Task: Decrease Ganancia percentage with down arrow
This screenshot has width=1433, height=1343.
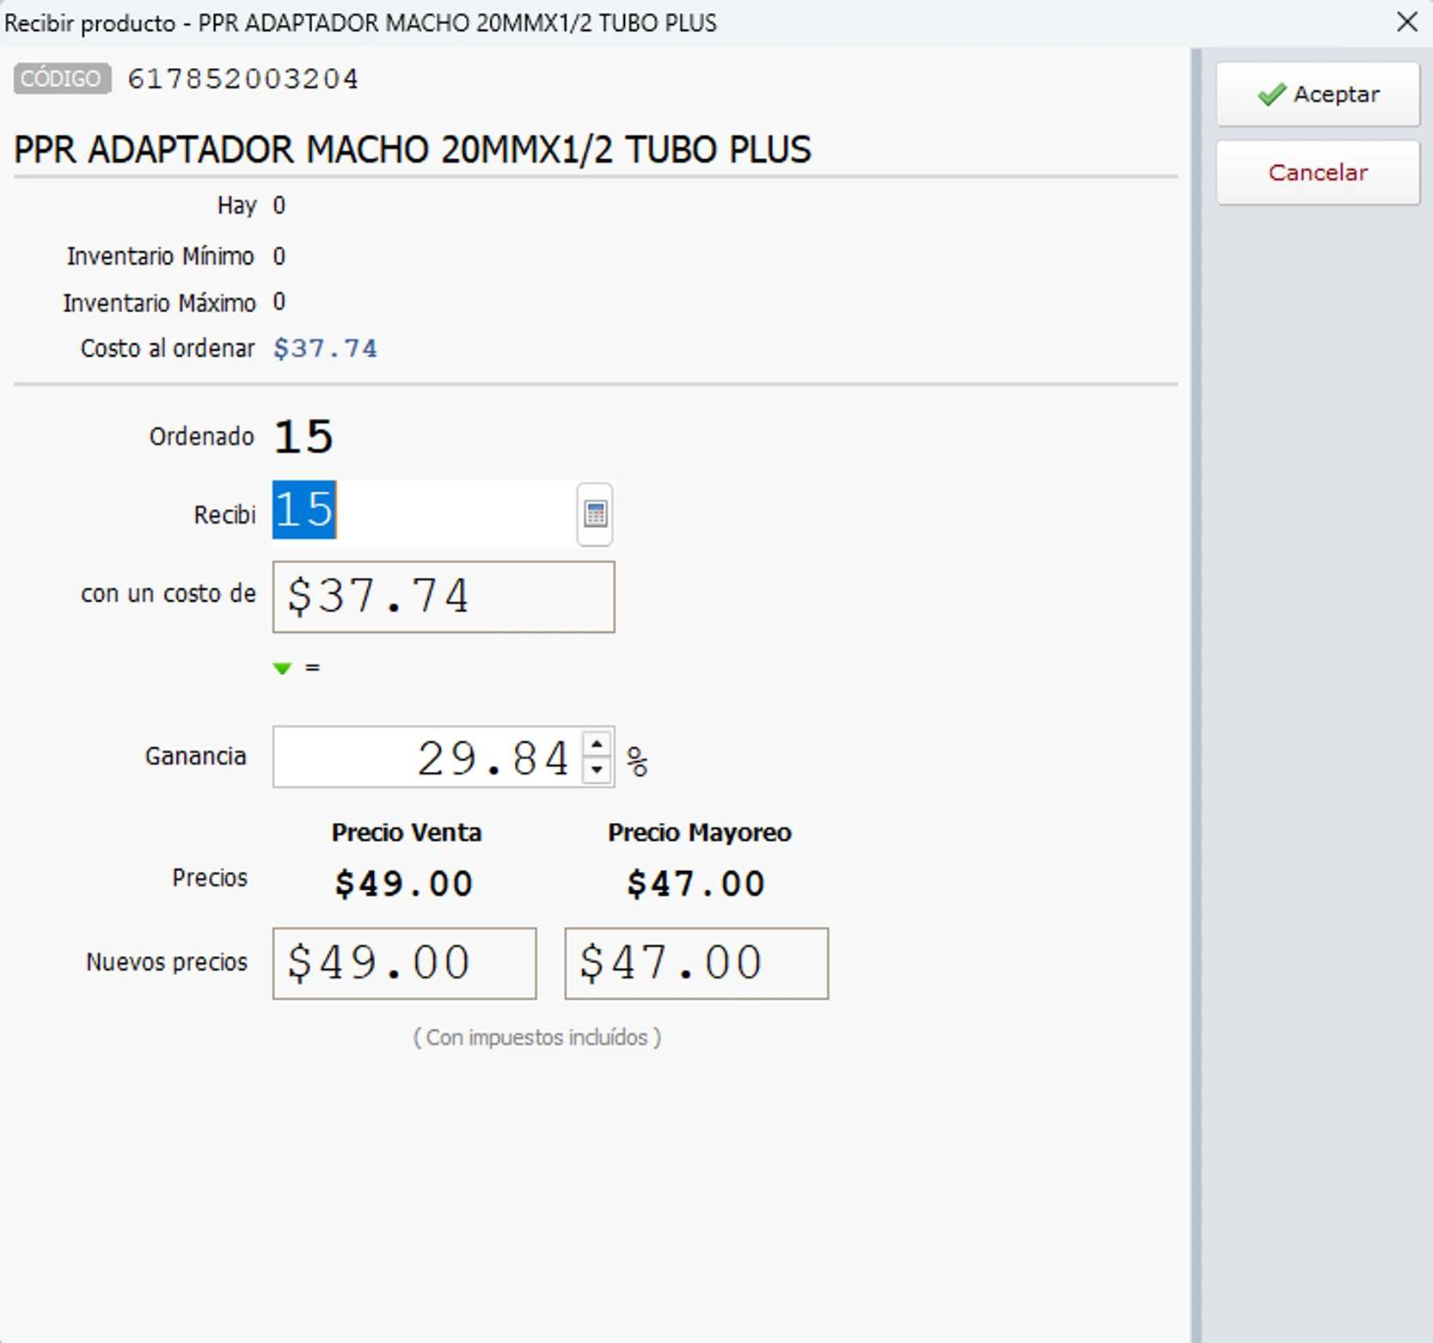Action: click(x=597, y=770)
